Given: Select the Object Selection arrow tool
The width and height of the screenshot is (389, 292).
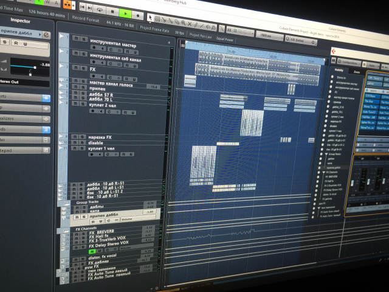Looking at the screenshot, I should pos(150,18).
